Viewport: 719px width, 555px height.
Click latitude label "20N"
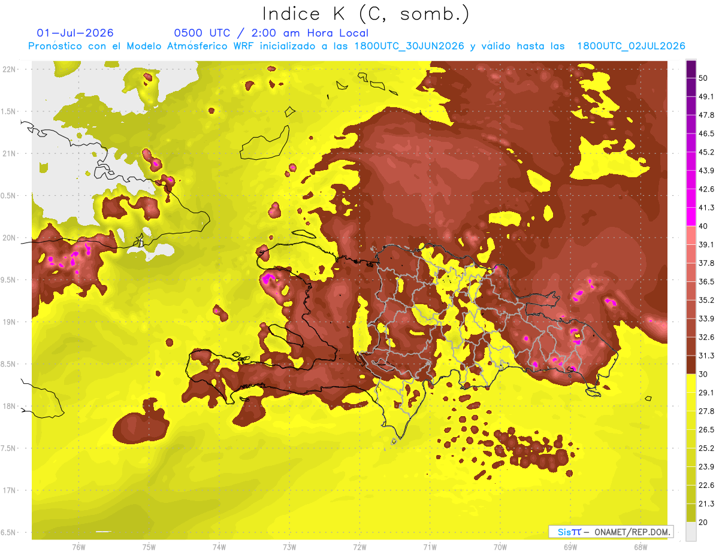tap(10, 238)
